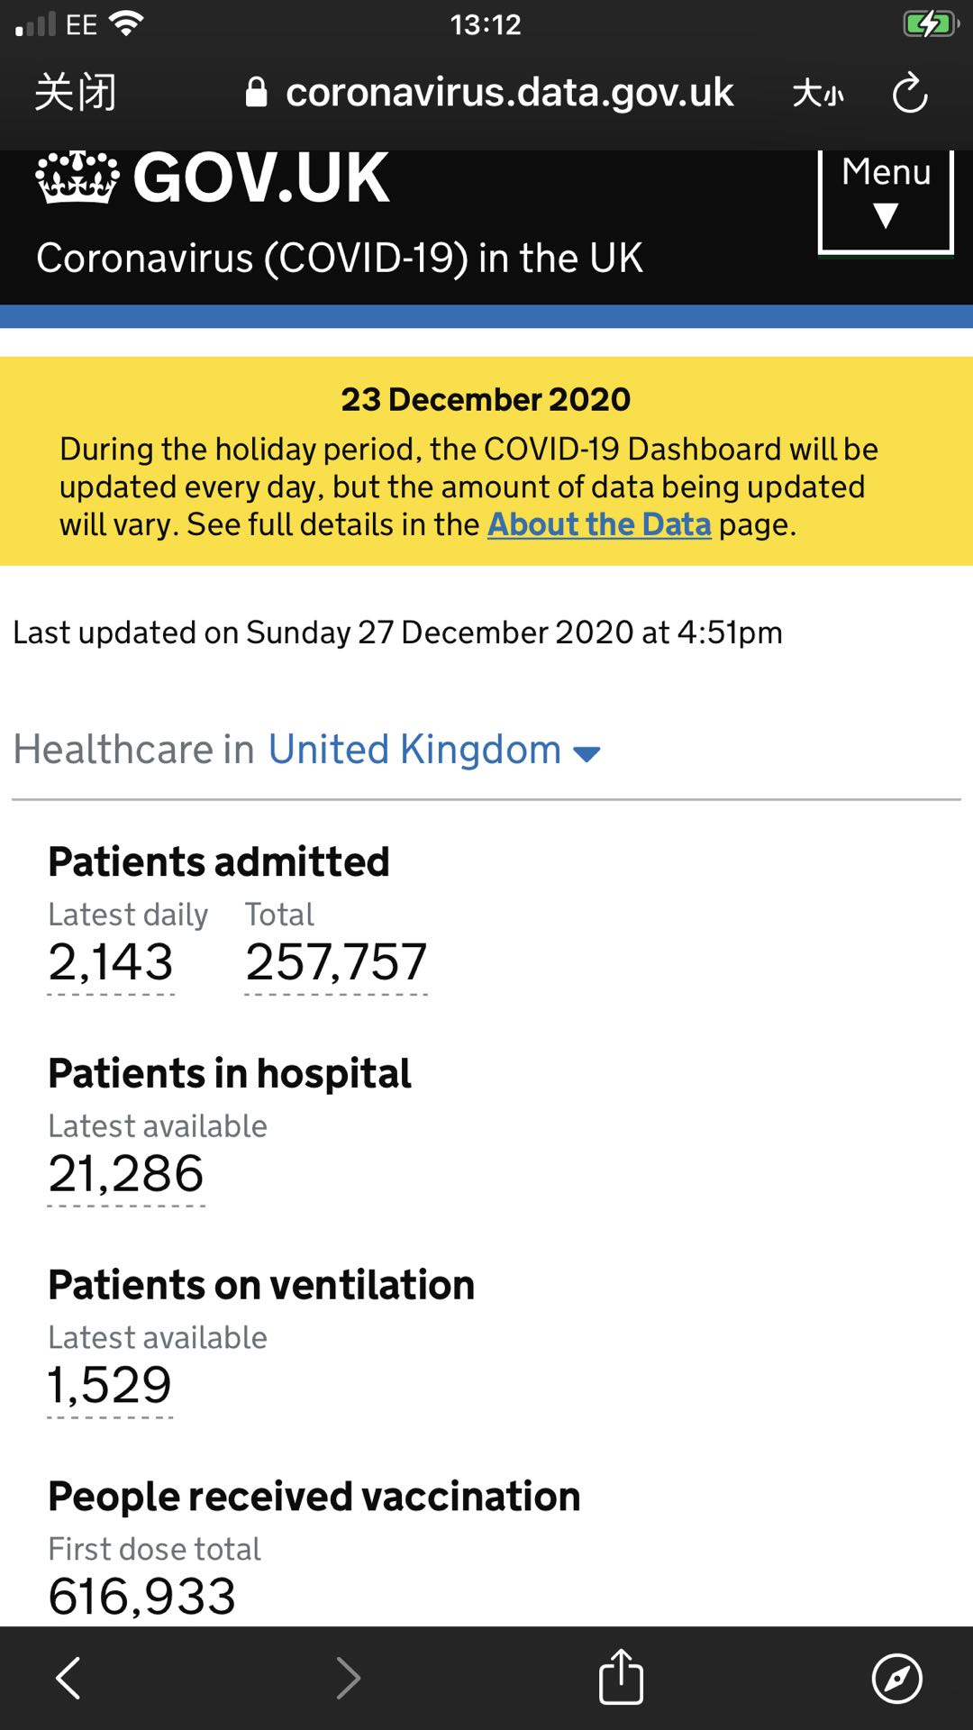This screenshot has height=1730, width=973.
Task: Tap the padlock security icon
Action: pyautogui.click(x=257, y=93)
